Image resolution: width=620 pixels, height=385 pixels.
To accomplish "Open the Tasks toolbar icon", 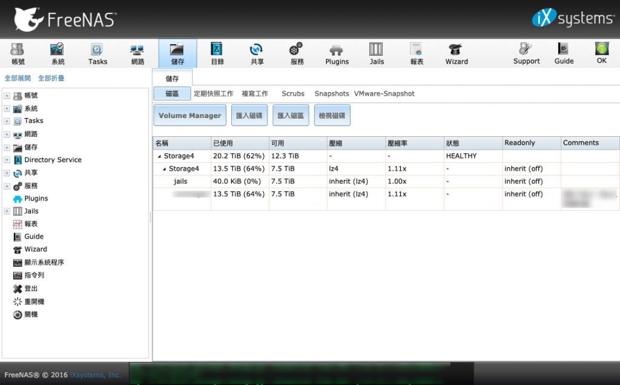I will (97, 53).
